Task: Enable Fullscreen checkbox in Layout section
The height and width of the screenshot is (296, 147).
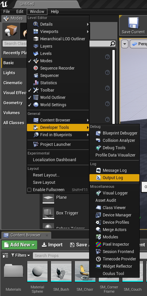Action: coord(29,190)
